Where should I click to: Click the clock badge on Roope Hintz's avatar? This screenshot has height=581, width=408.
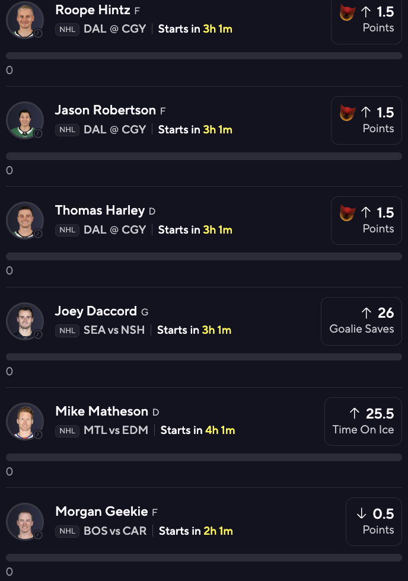pos(38,33)
